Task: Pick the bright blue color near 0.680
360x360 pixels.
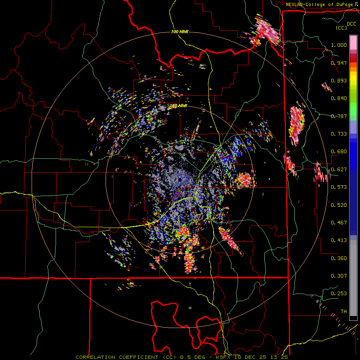Action: (353, 152)
